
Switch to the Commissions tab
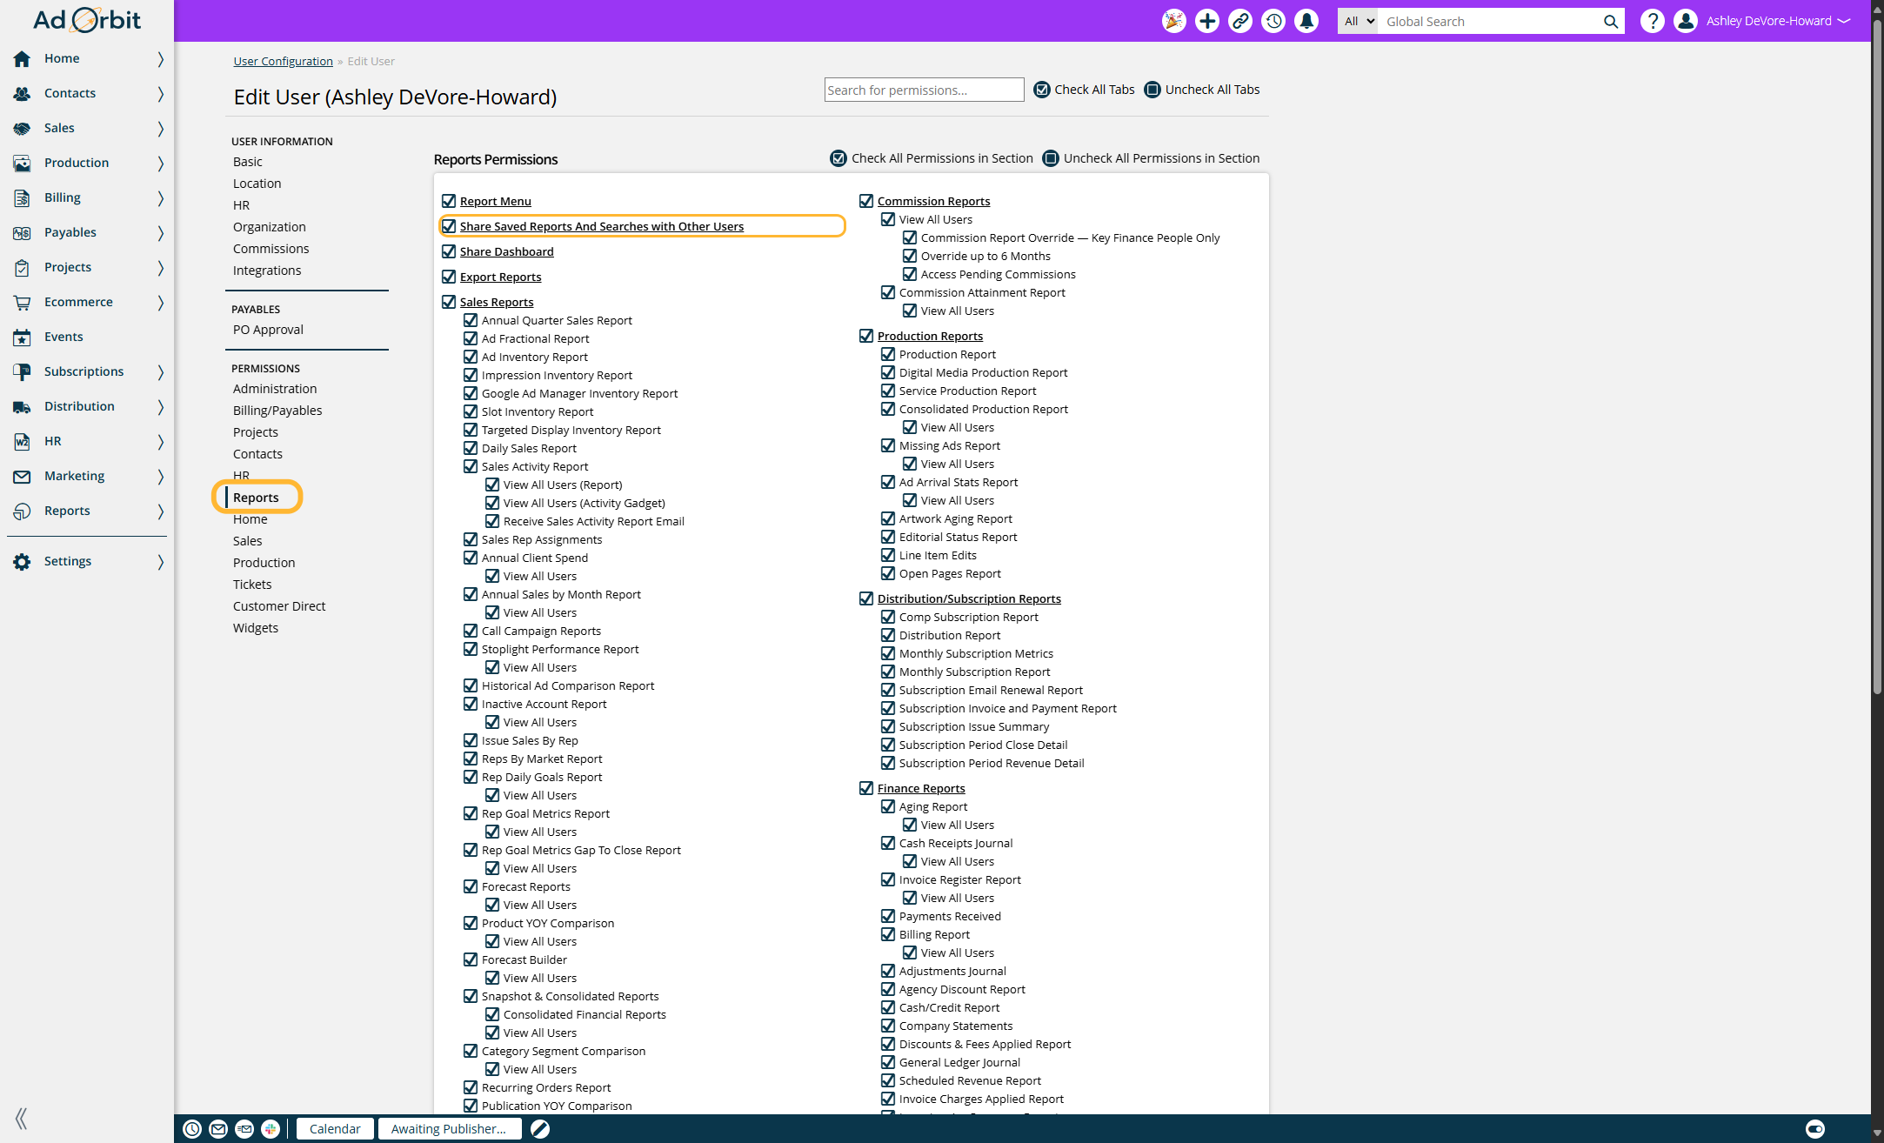coord(271,249)
